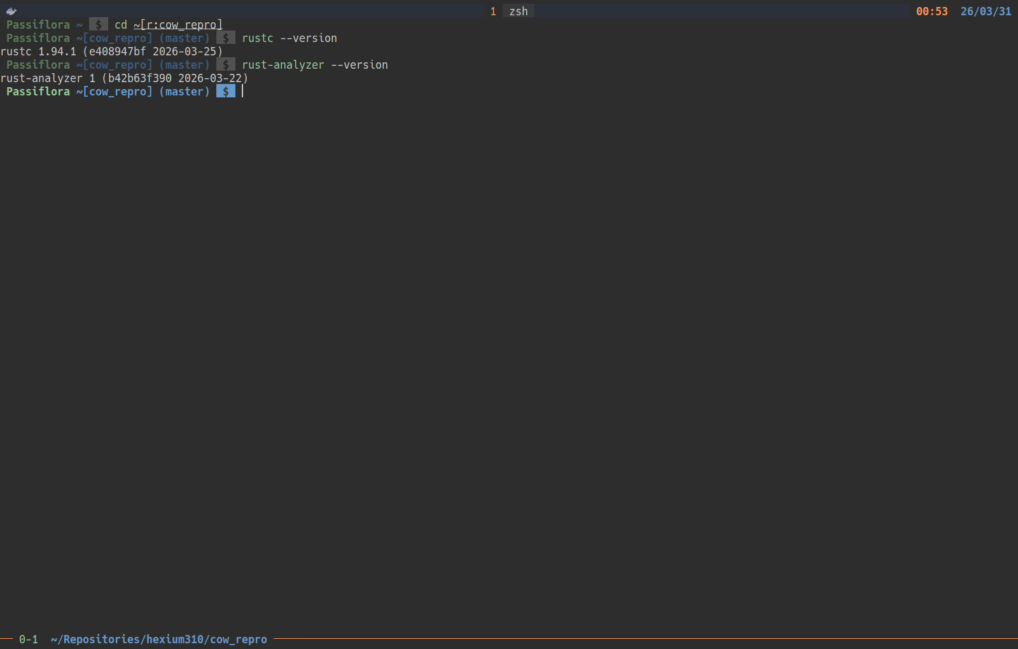Click window number 1 in the status bar
The width and height of the screenshot is (1018, 649).
(493, 11)
